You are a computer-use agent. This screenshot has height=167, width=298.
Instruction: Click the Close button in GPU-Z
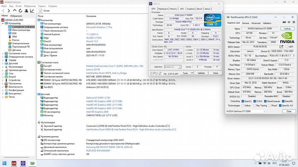(x=289, y=111)
